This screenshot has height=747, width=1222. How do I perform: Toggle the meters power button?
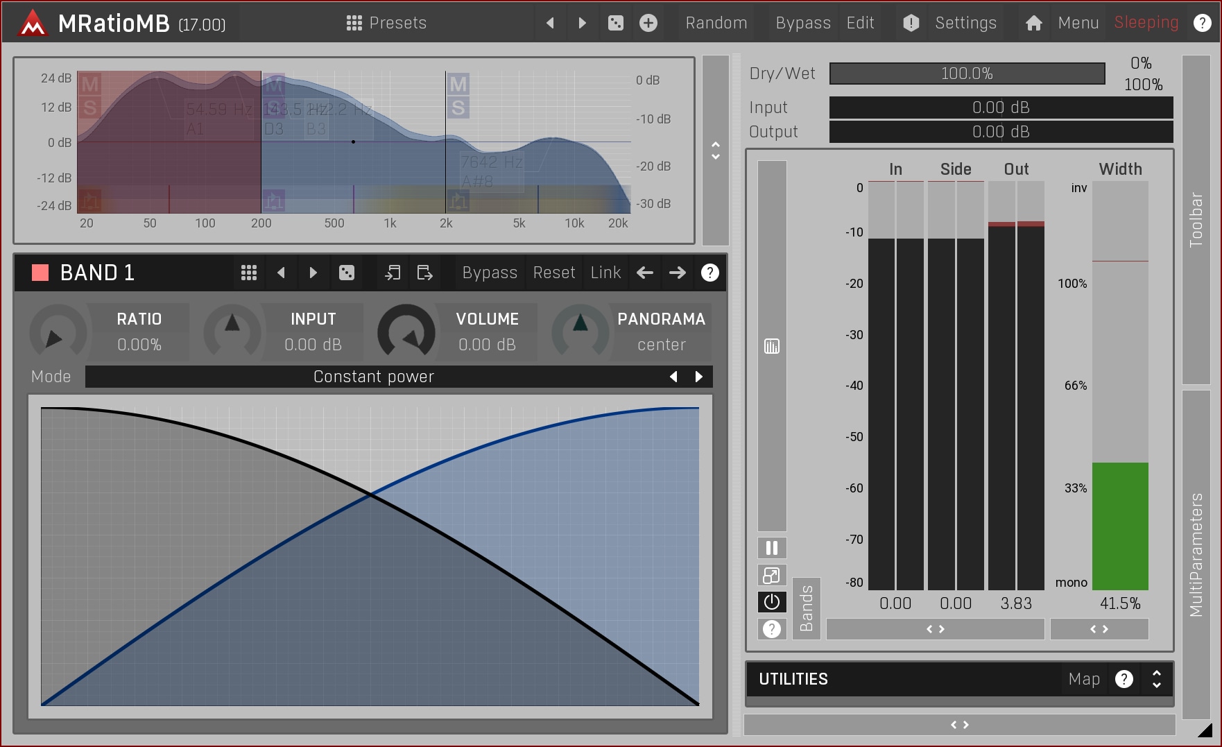coord(772,602)
